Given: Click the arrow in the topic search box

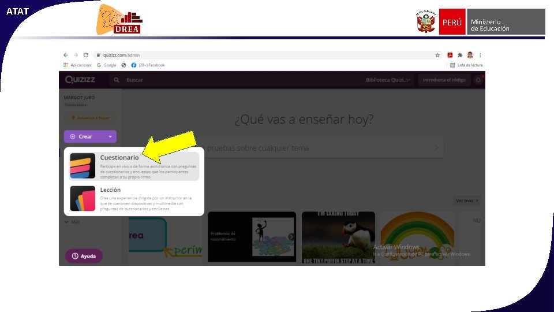Looking at the screenshot, I should coord(436,148).
